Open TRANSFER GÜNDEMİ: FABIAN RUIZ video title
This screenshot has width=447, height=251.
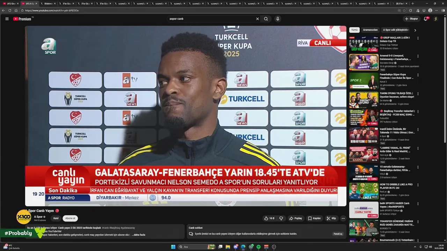point(397,223)
